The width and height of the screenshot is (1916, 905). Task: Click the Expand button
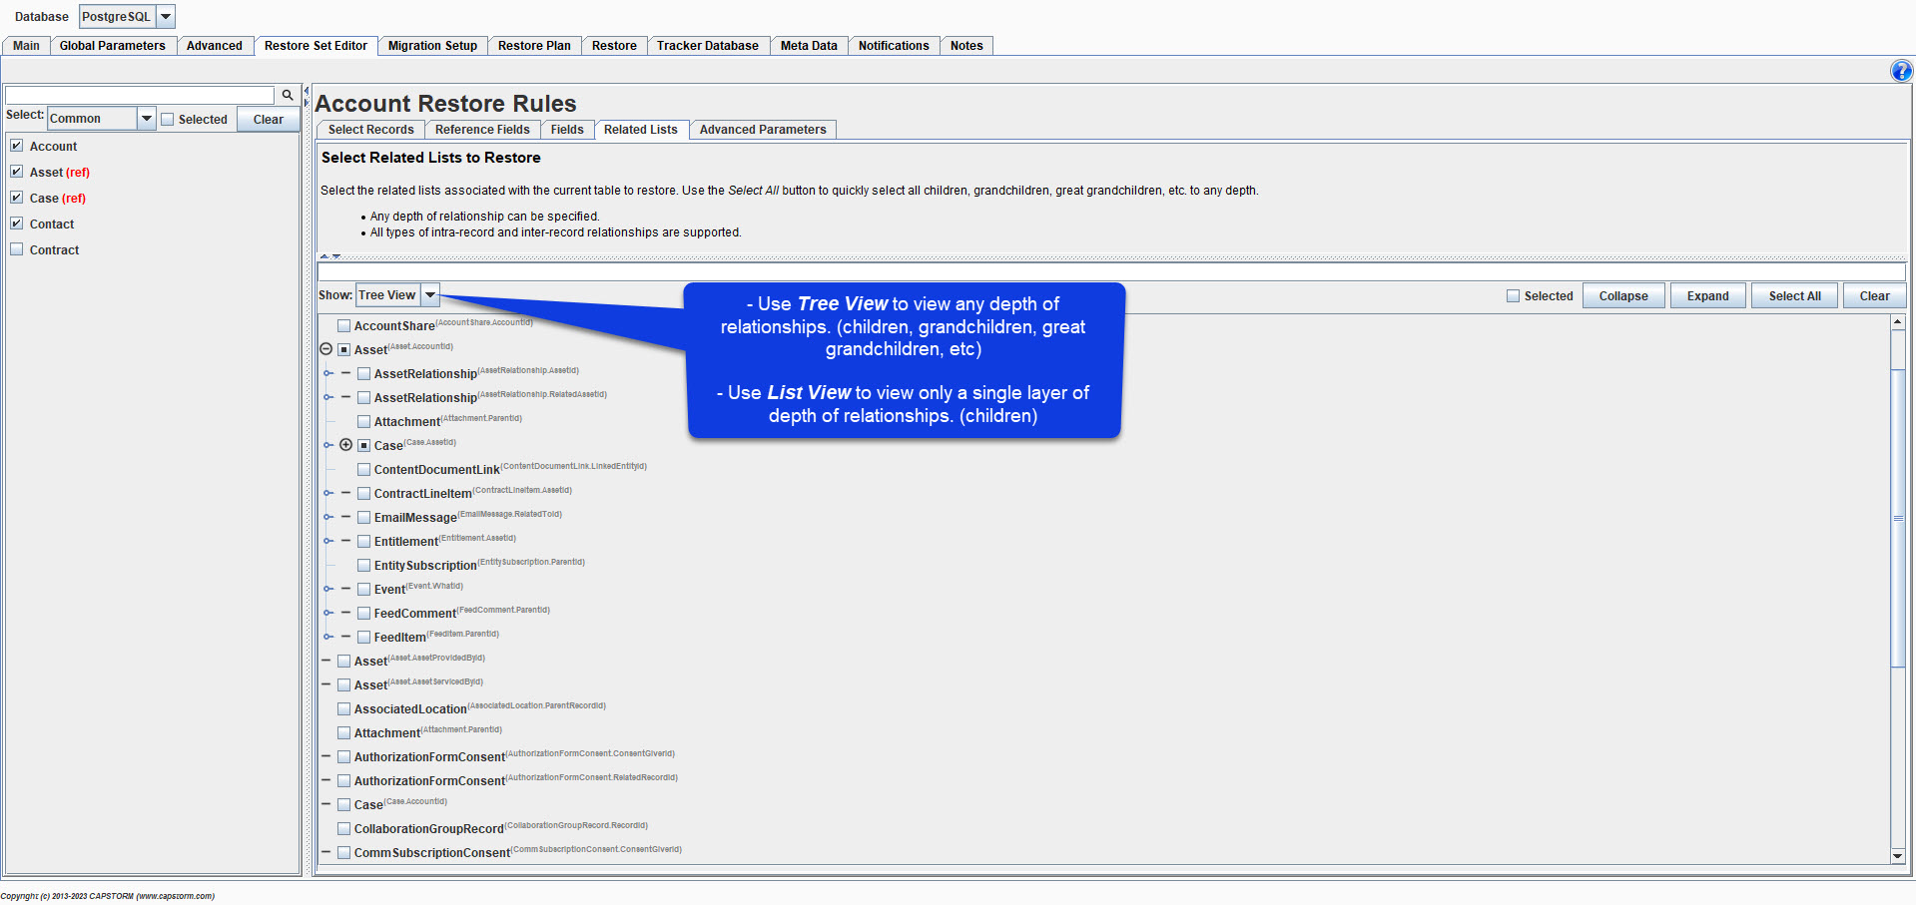tap(1708, 296)
